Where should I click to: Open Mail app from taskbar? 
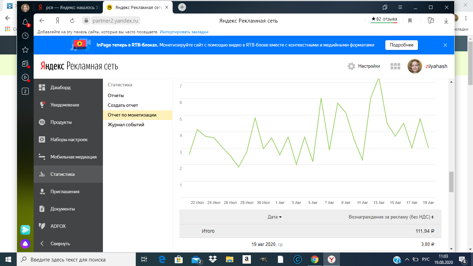point(196,259)
